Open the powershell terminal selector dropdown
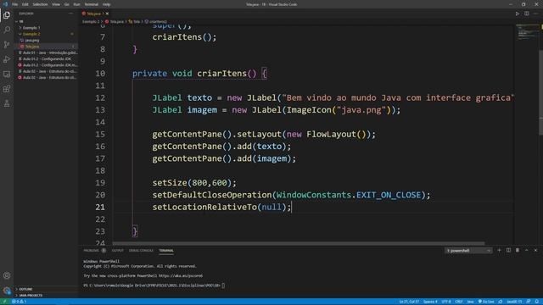The image size is (543, 305). click(468, 251)
